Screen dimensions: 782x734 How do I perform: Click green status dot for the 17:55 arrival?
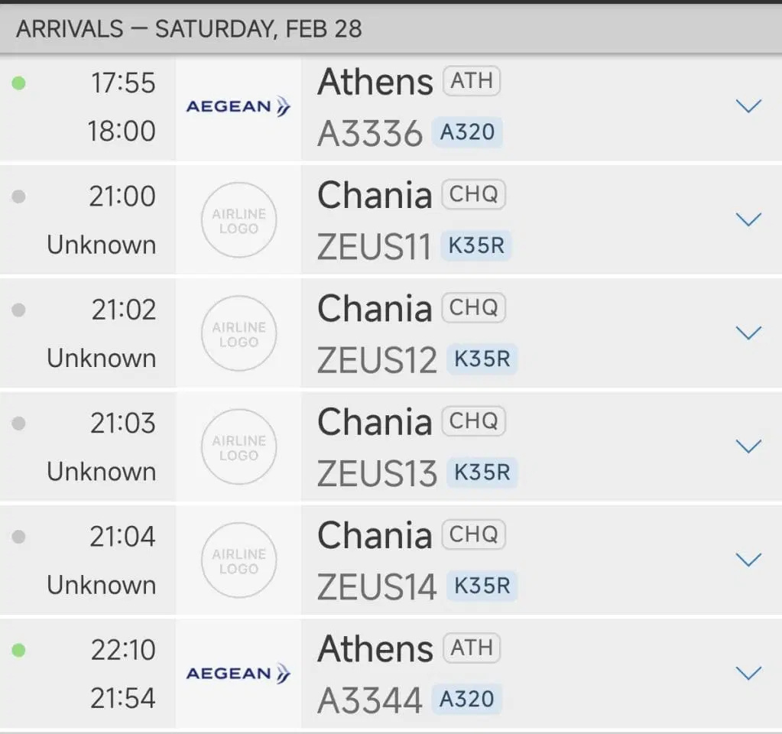coord(19,83)
